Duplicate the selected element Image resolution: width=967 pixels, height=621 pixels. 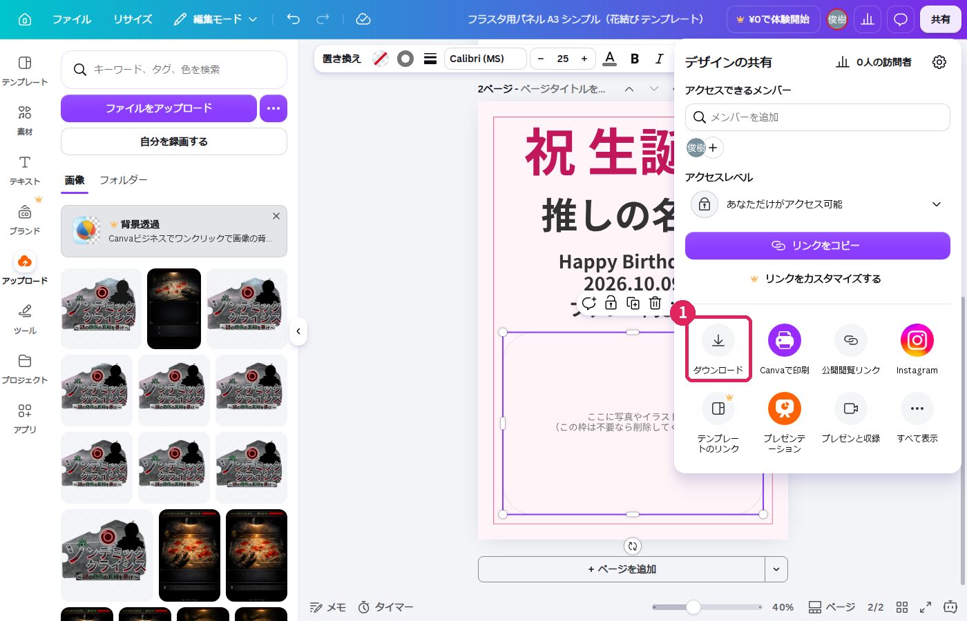click(x=633, y=303)
